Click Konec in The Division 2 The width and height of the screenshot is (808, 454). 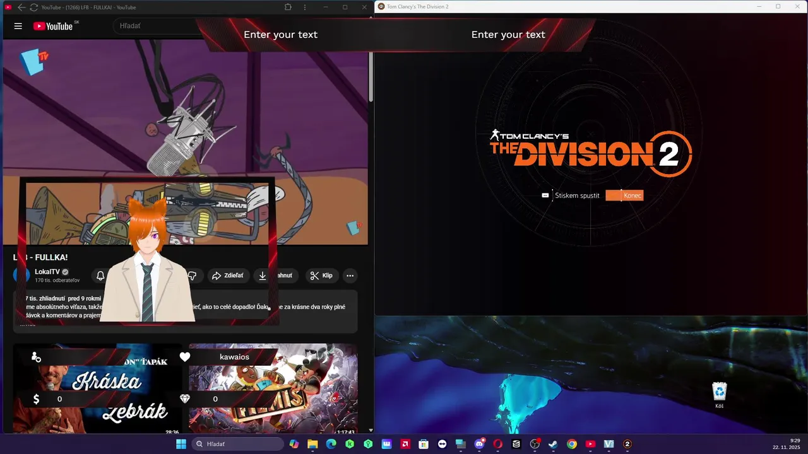(x=624, y=195)
